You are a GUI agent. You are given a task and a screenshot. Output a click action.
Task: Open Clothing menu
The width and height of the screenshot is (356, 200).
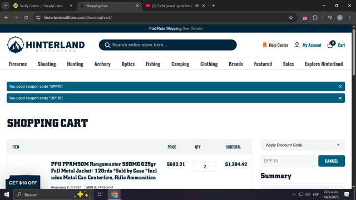click(209, 64)
